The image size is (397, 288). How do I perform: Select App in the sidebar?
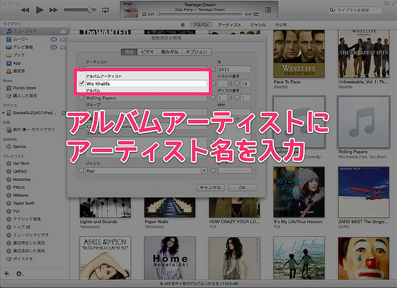point(17,63)
